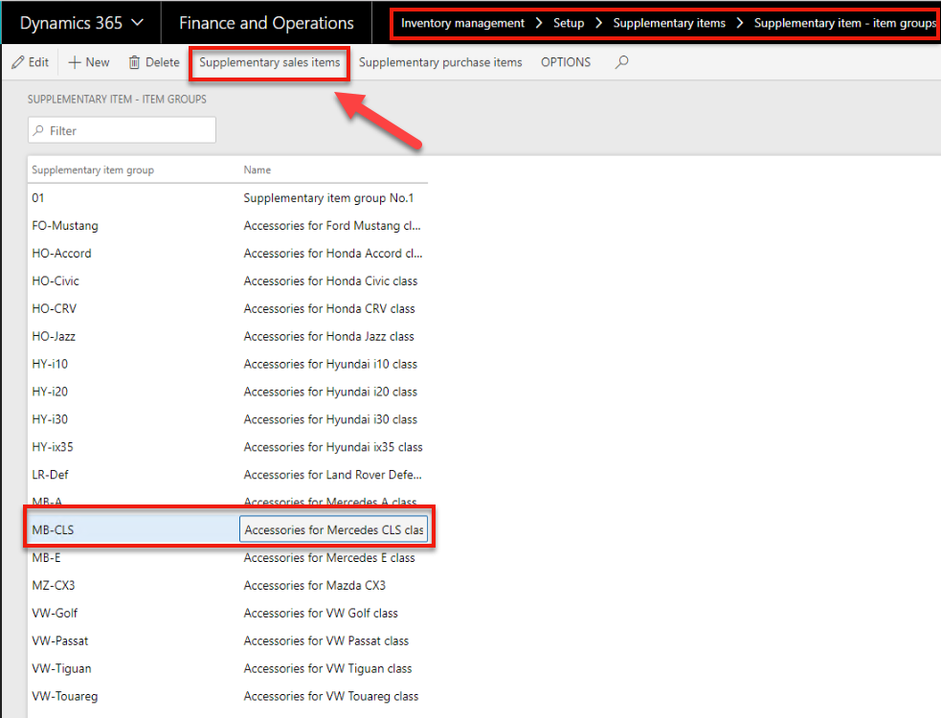Viewport: 941px width, 718px height.
Task: Go to the Setup breadcrumb
Action: pyautogui.click(x=569, y=23)
